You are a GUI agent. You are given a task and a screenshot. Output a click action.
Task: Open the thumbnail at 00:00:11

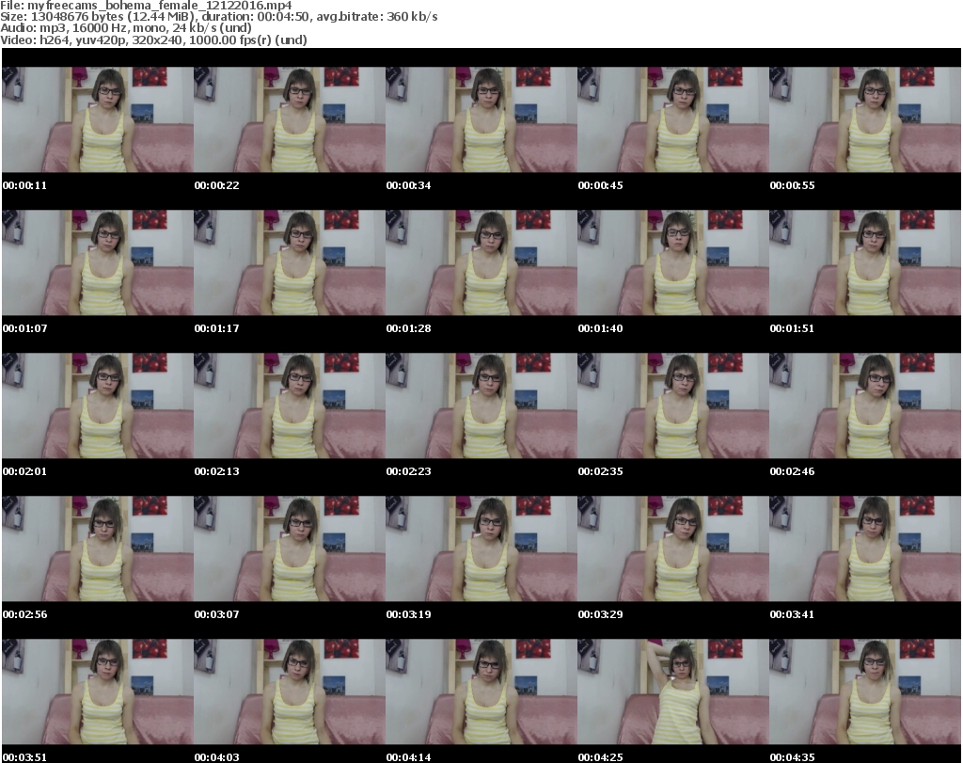[x=98, y=119]
